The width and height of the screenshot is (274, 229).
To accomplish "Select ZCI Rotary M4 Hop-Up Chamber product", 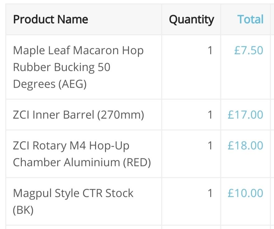I will pyautogui.click(x=82, y=154).
